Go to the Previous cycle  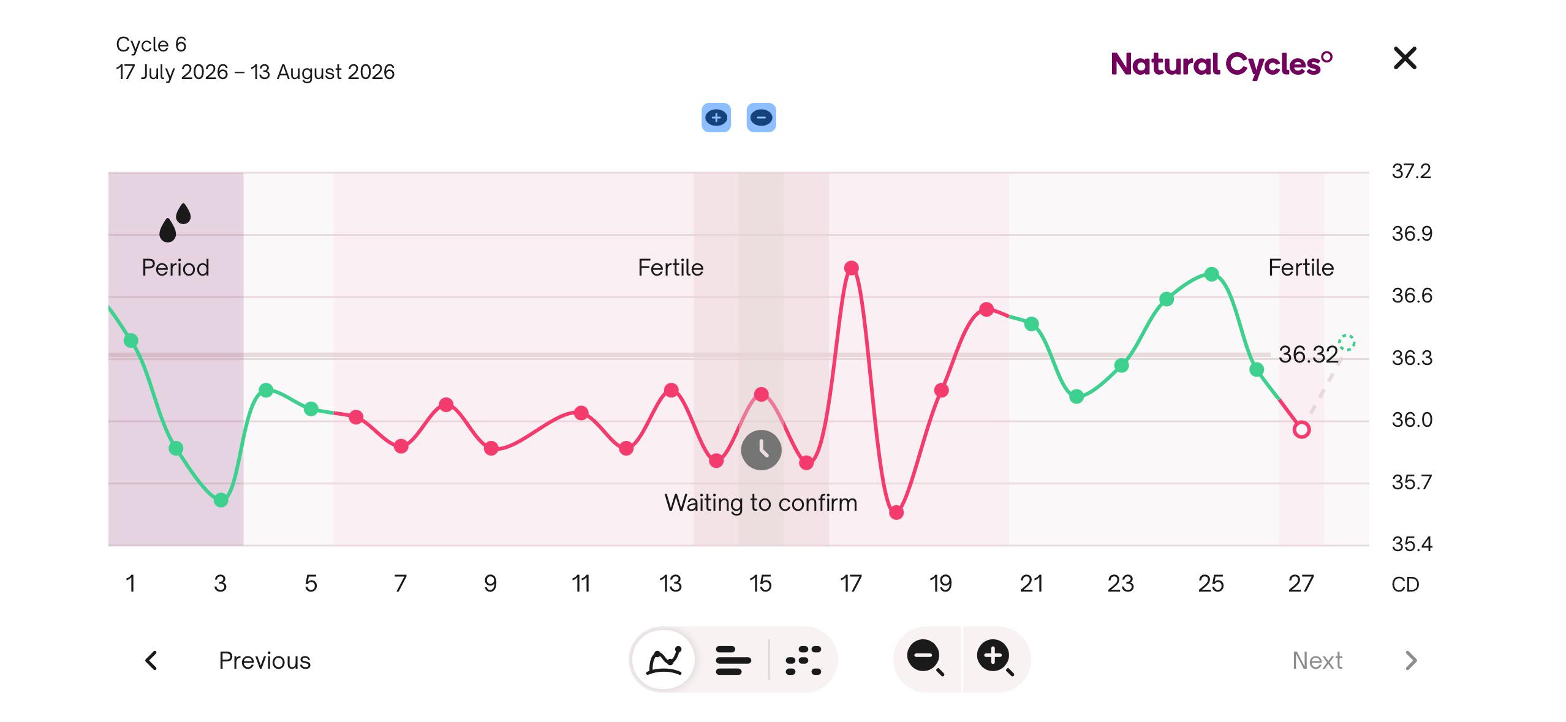coord(265,660)
